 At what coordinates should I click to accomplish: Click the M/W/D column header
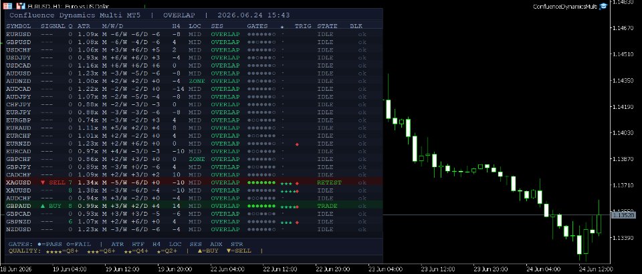click(112, 26)
